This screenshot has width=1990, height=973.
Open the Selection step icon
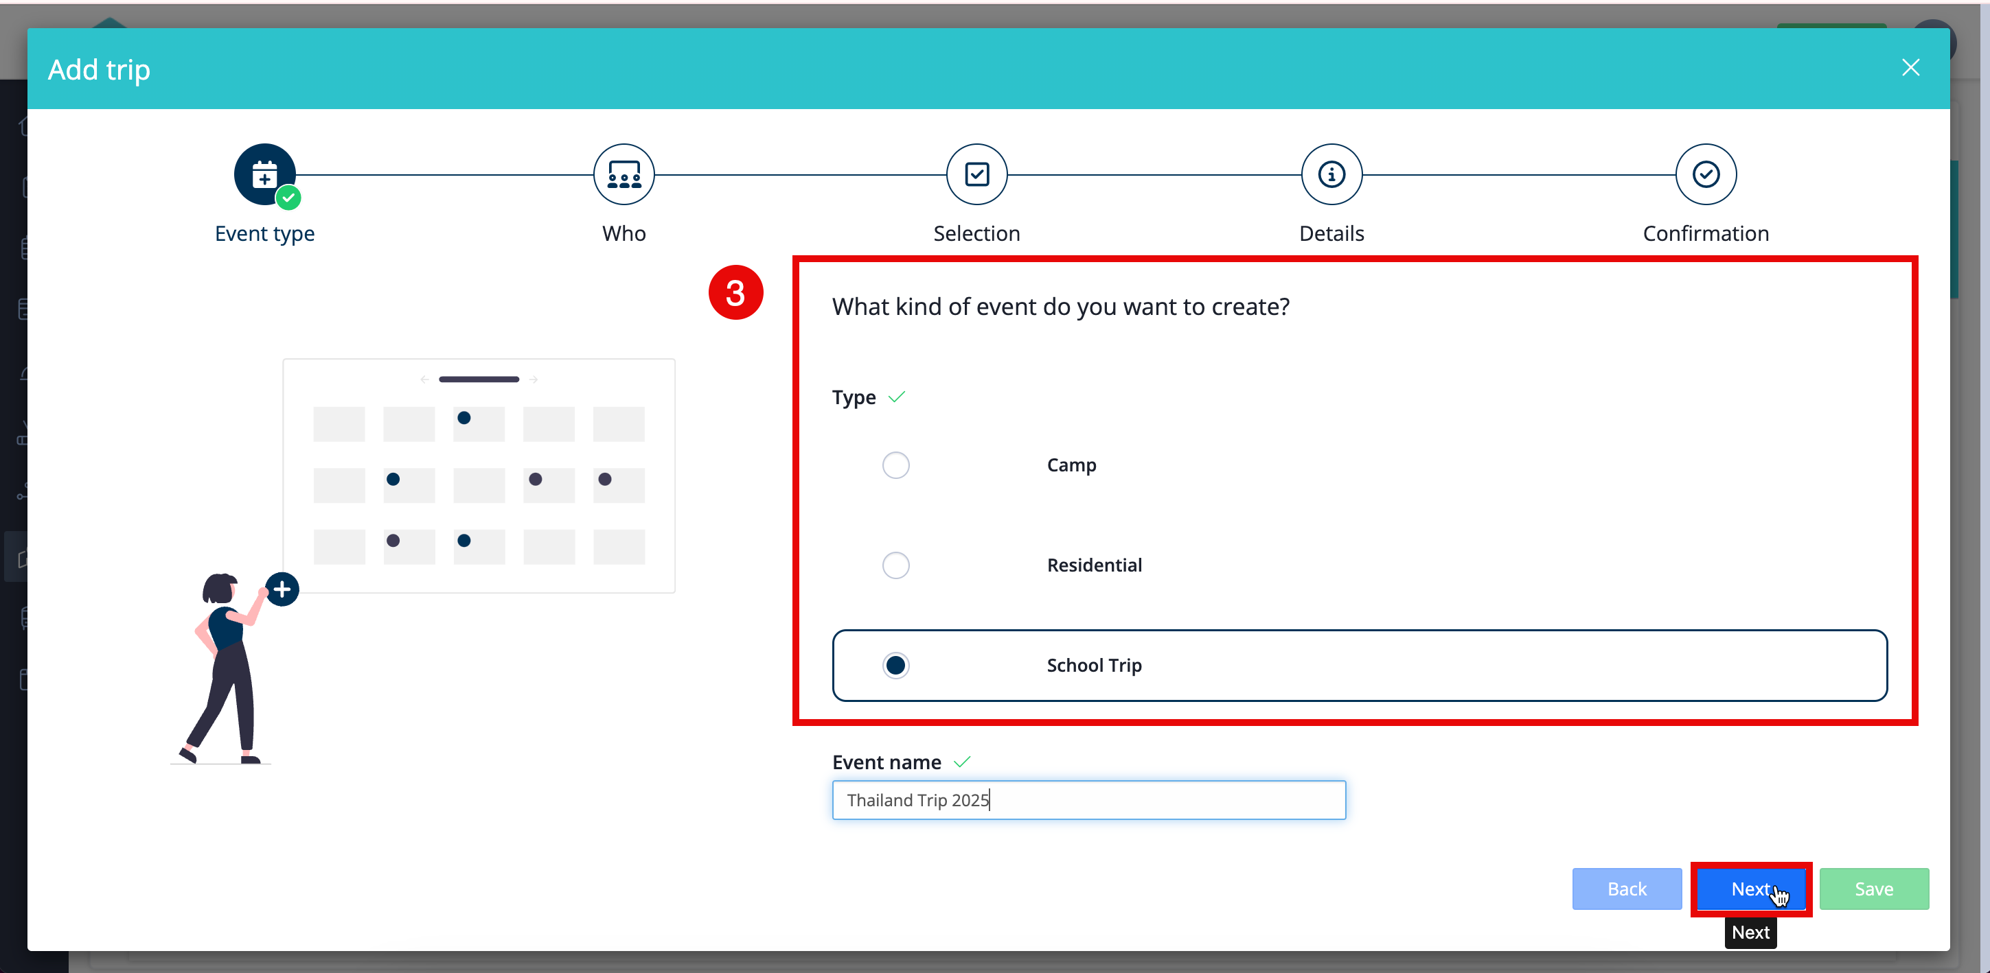click(976, 174)
